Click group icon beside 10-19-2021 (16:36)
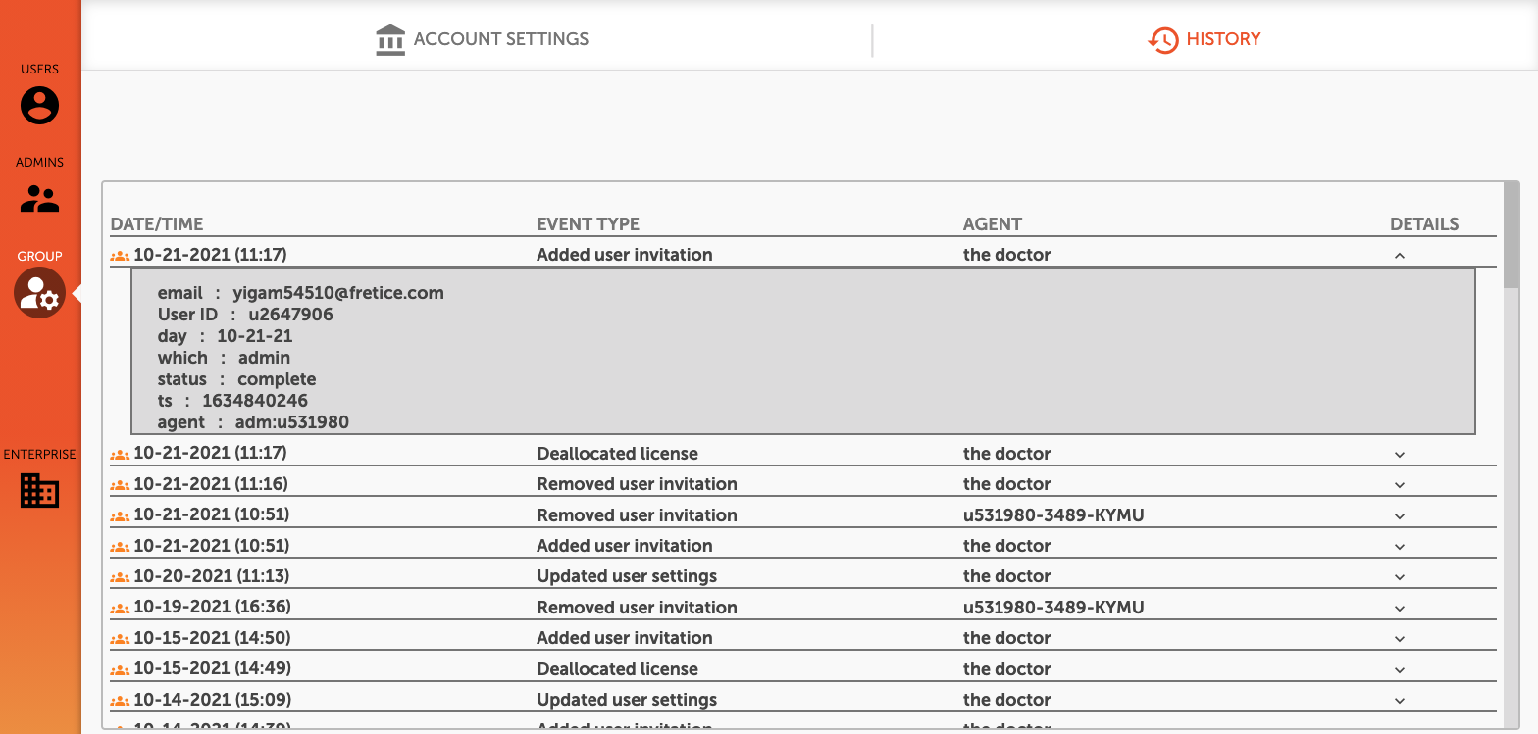Viewport: 1538px width, 734px height. [120, 608]
